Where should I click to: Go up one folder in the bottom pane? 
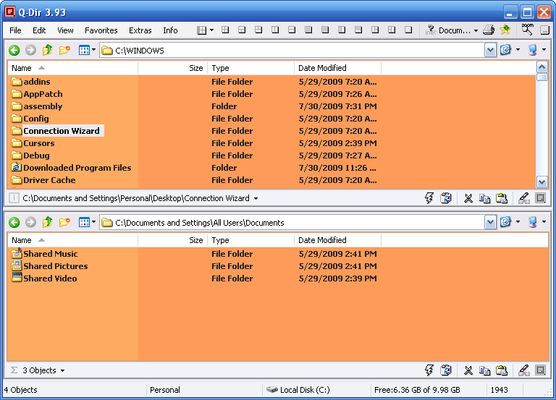(47, 223)
